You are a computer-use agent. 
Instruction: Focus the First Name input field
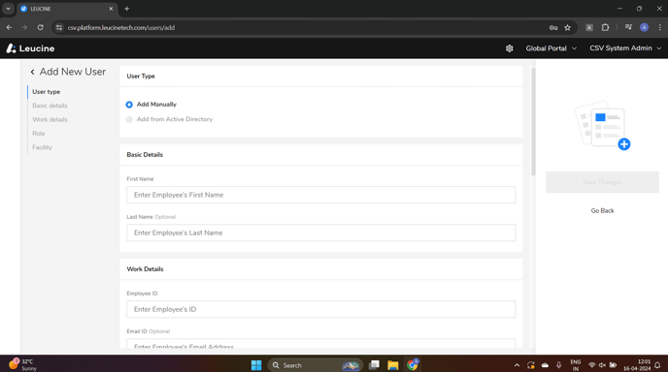320,195
